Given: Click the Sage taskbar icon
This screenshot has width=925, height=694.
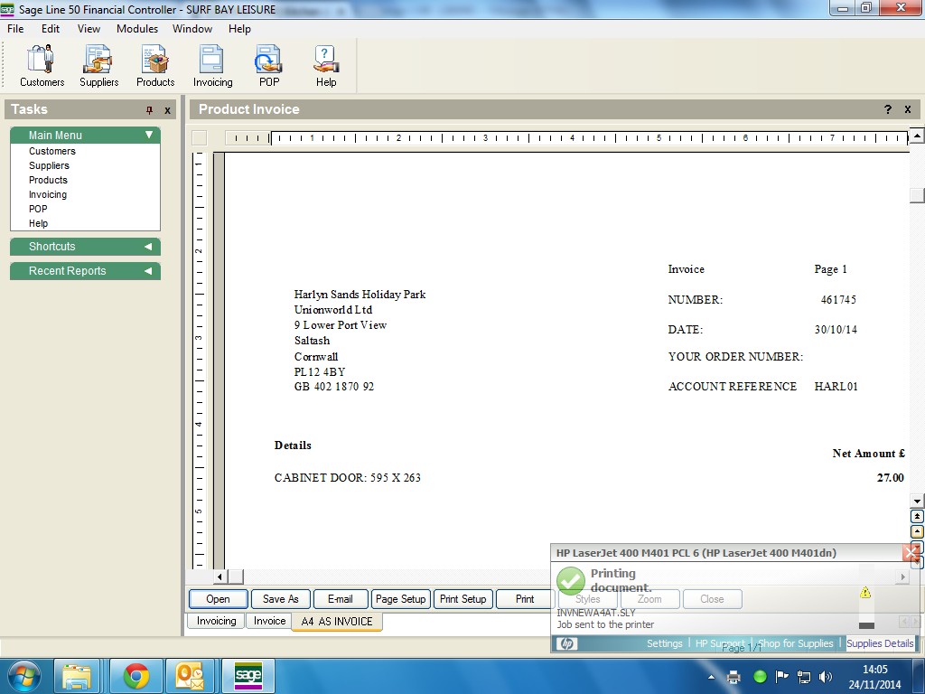Looking at the screenshot, I should 248,676.
